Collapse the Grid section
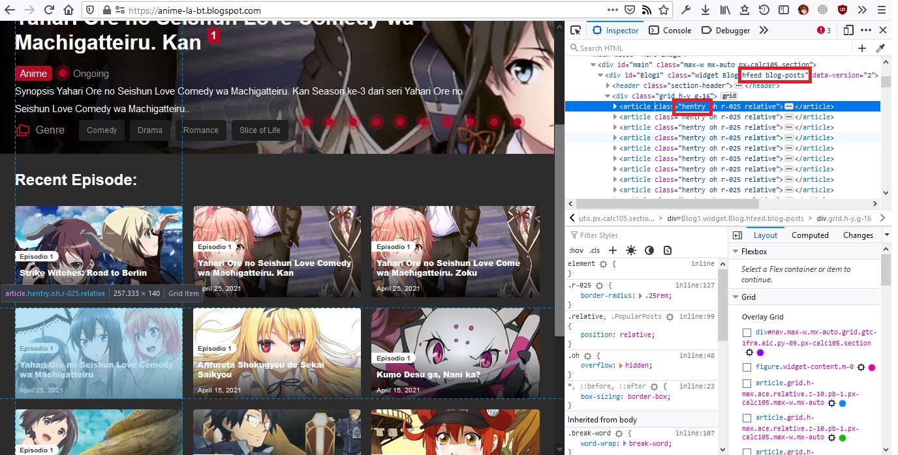Image resolution: width=898 pixels, height=455 pixels. click(x=735, y=297)
